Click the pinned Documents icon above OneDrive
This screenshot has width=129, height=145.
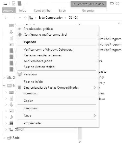coord(11,38)
